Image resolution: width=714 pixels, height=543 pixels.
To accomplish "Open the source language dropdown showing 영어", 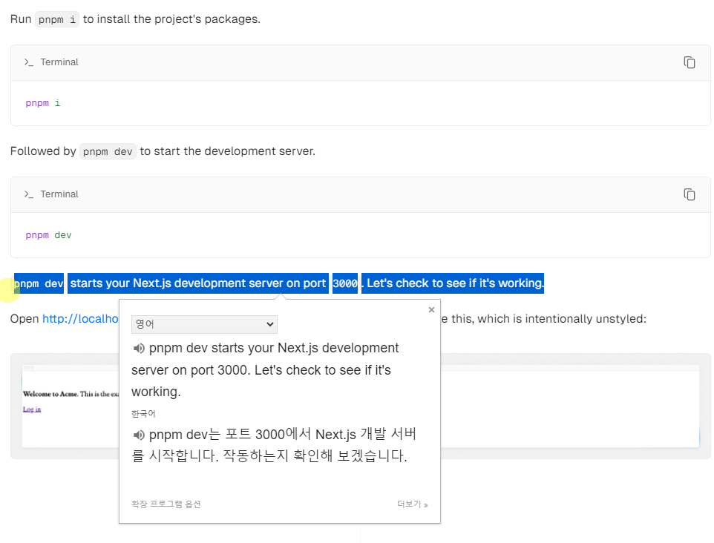I will 204,324.
